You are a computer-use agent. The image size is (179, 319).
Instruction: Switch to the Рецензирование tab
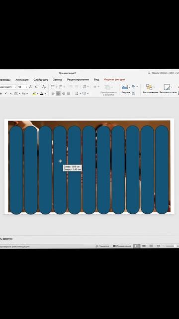click(78, 80)
